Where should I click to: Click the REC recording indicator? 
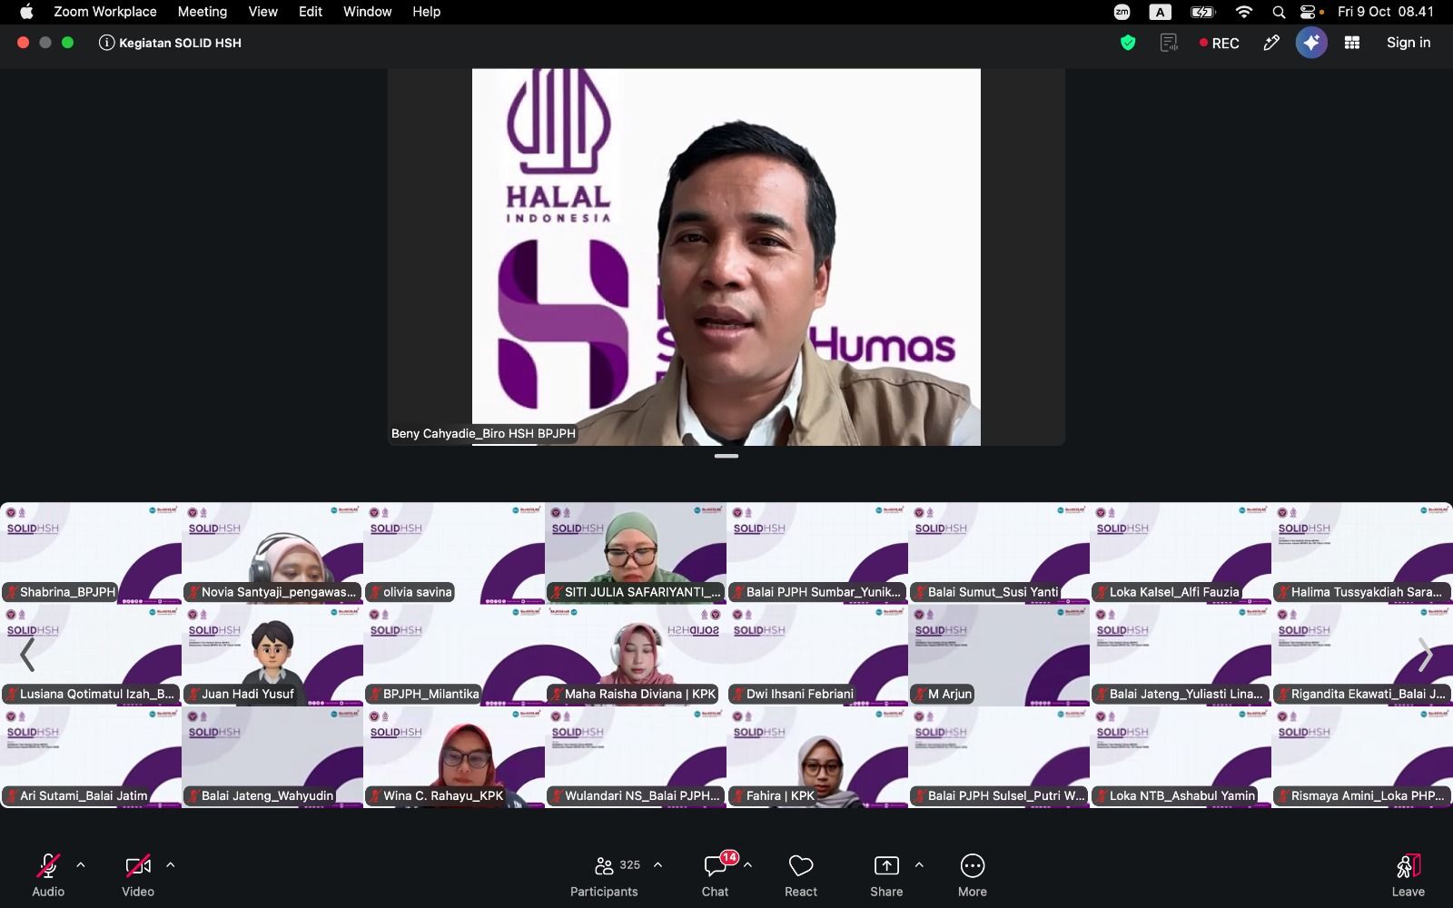pyautogui.click(x=1219, y=43)
